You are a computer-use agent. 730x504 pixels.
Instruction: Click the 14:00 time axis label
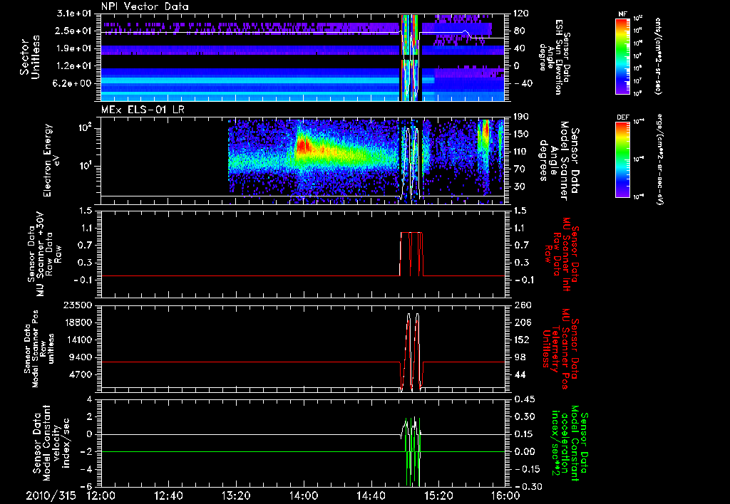pos(304,495)
